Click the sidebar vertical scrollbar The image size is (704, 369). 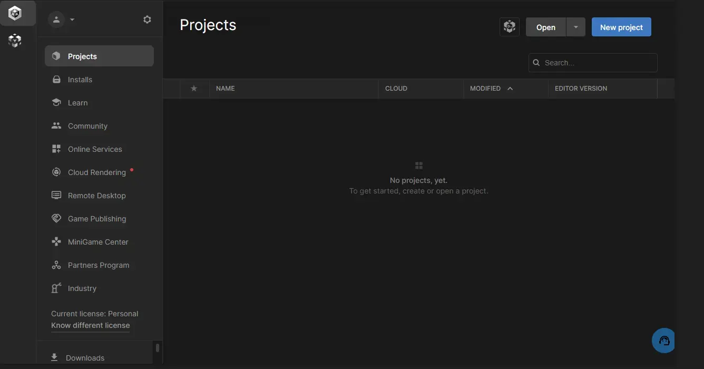(157, 348)
